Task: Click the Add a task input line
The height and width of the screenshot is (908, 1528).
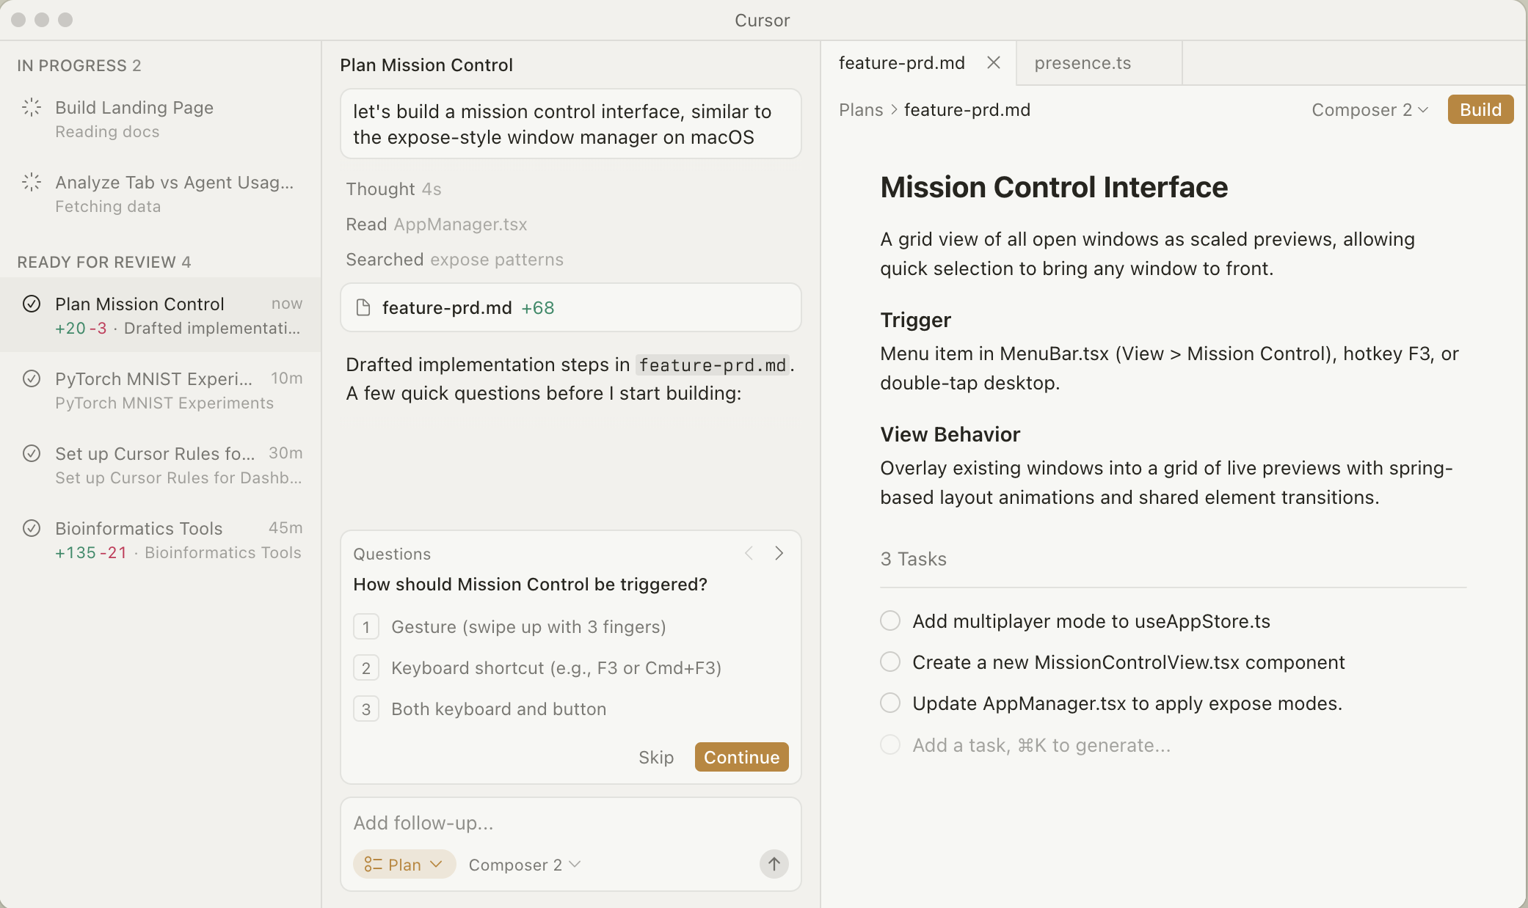Action: click(1041, 745)
